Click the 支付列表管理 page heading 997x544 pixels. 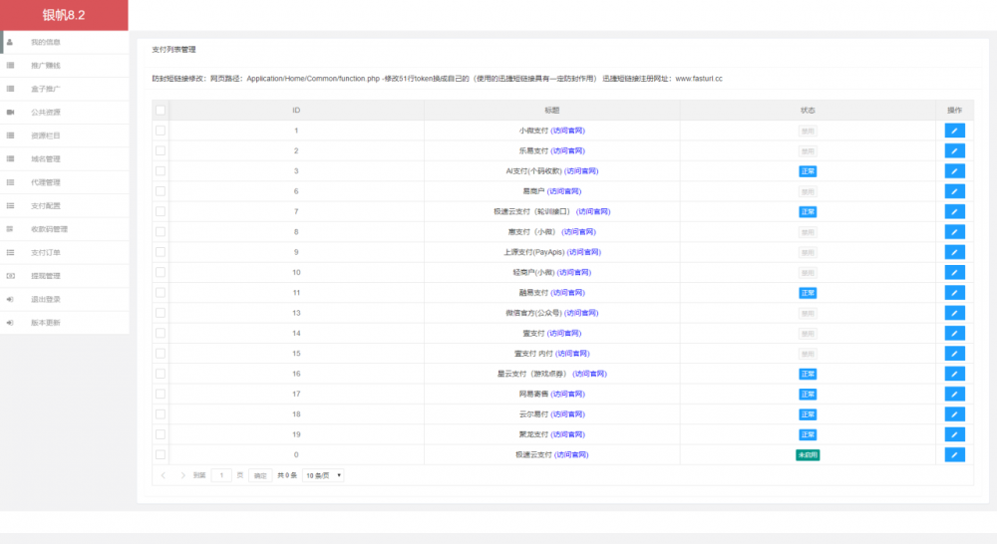pyautogui.click(x=173, y=50)
